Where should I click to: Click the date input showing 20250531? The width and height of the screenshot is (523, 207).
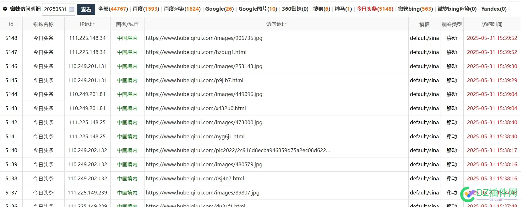point(56,9)
